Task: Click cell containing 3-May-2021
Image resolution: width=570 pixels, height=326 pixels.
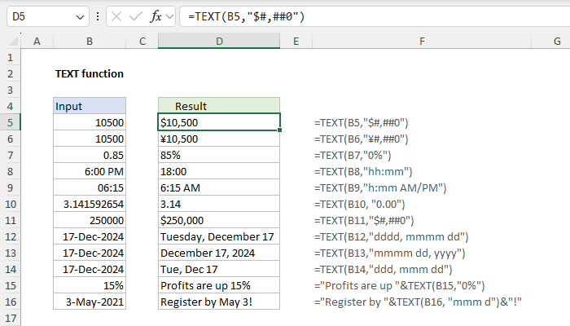Action: tap(90, 302)
